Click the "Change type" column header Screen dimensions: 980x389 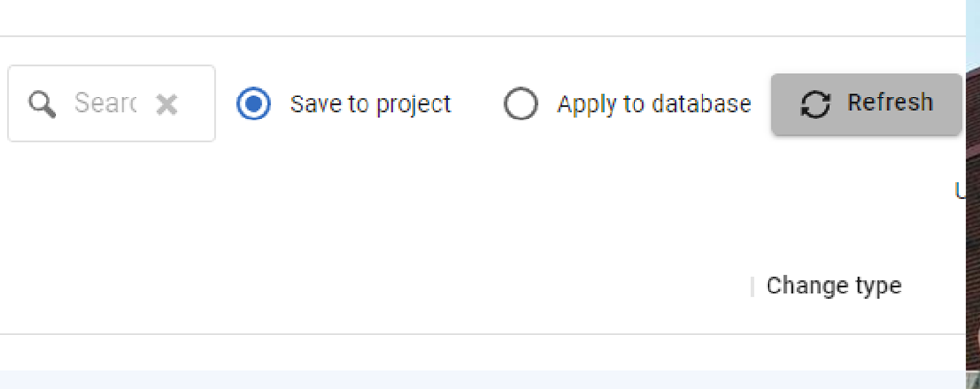[833, 286]
